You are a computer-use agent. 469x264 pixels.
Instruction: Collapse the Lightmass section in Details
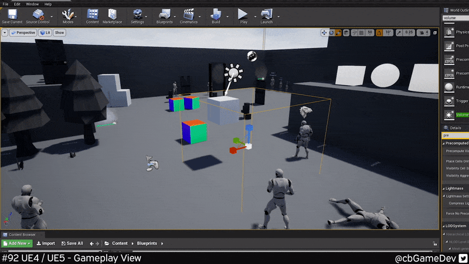click(x=444, y=188)
